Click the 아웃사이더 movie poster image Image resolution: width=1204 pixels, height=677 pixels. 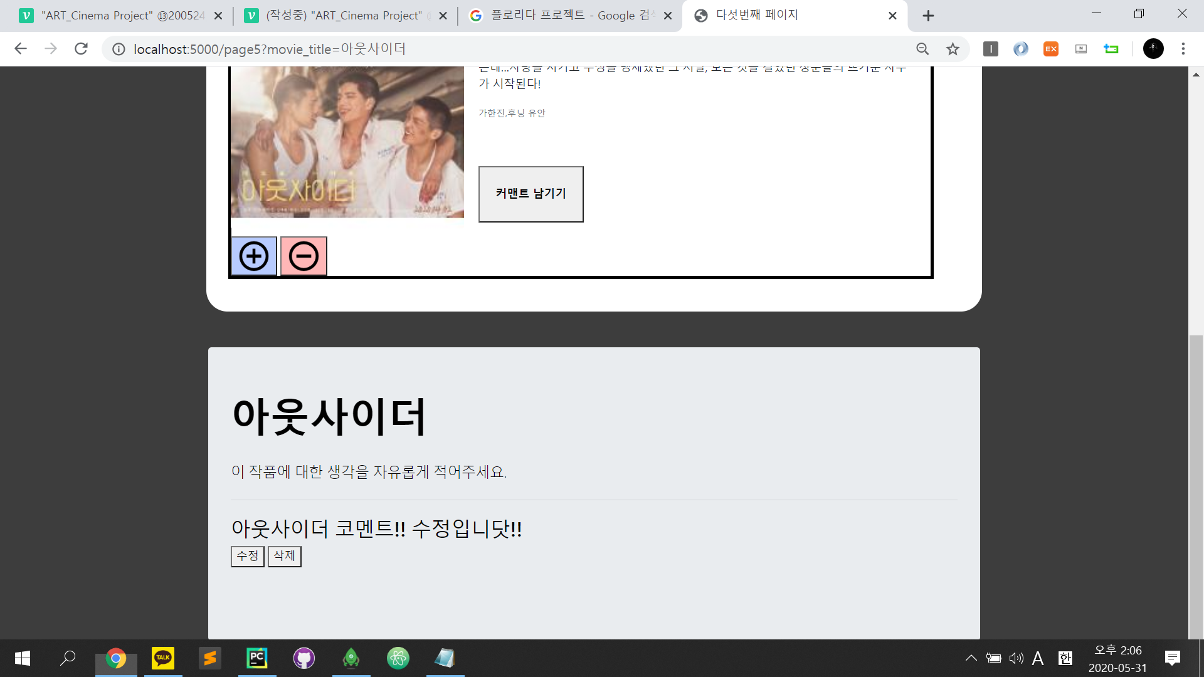tap(347, 142)
